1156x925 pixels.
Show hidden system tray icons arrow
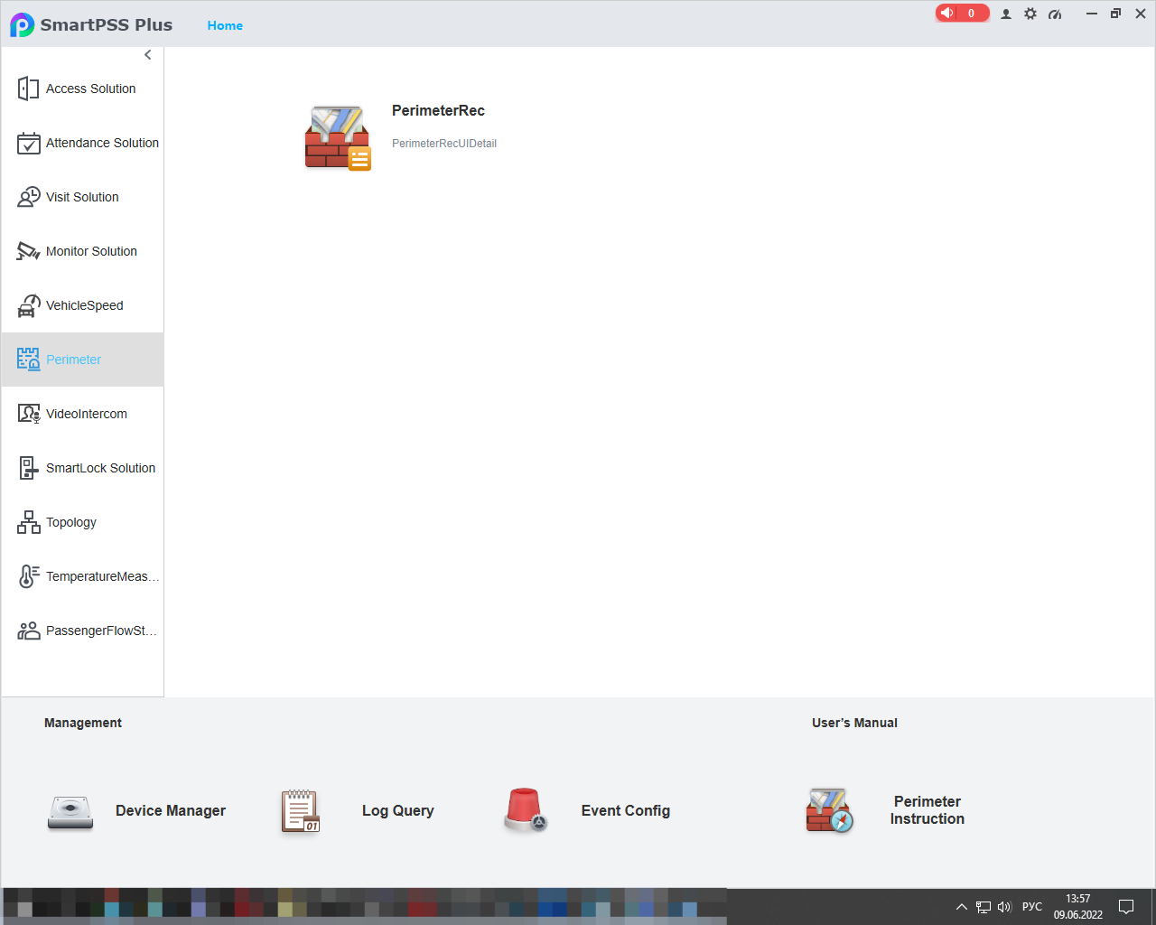tap(962, 907)
